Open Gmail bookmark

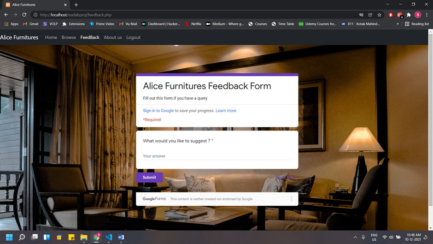31,24
